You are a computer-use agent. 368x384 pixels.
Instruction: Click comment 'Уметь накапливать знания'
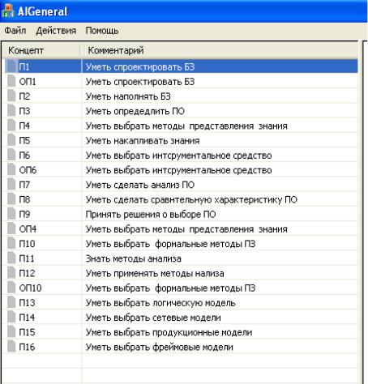[143, 141]
